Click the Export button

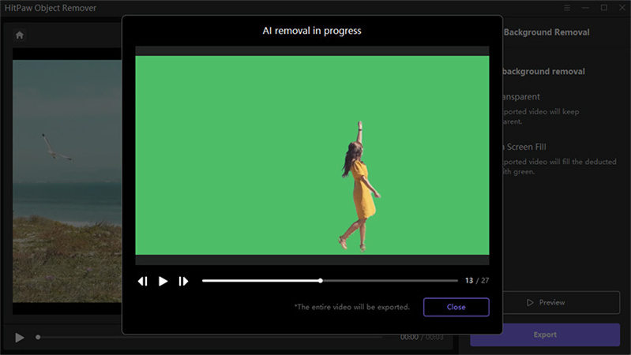click(545, 335)
